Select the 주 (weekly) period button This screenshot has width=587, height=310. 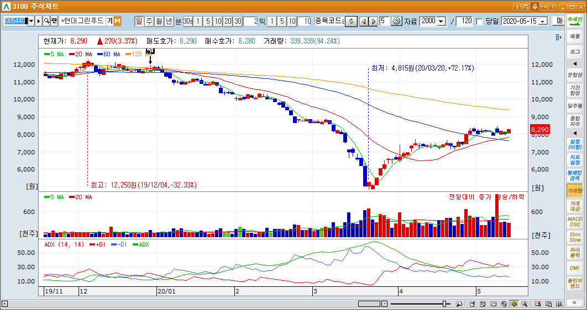coord(149,22)
